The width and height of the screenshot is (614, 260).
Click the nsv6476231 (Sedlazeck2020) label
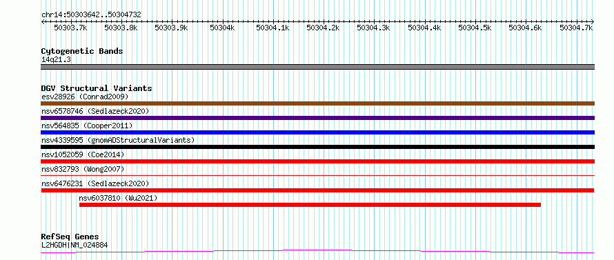click(95, 183)
